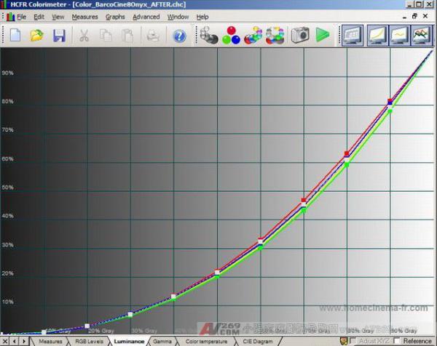Viewport: 437px width, 346px height.
Task: Click red curve point at 80% gray
Action: tap(347, 154)
